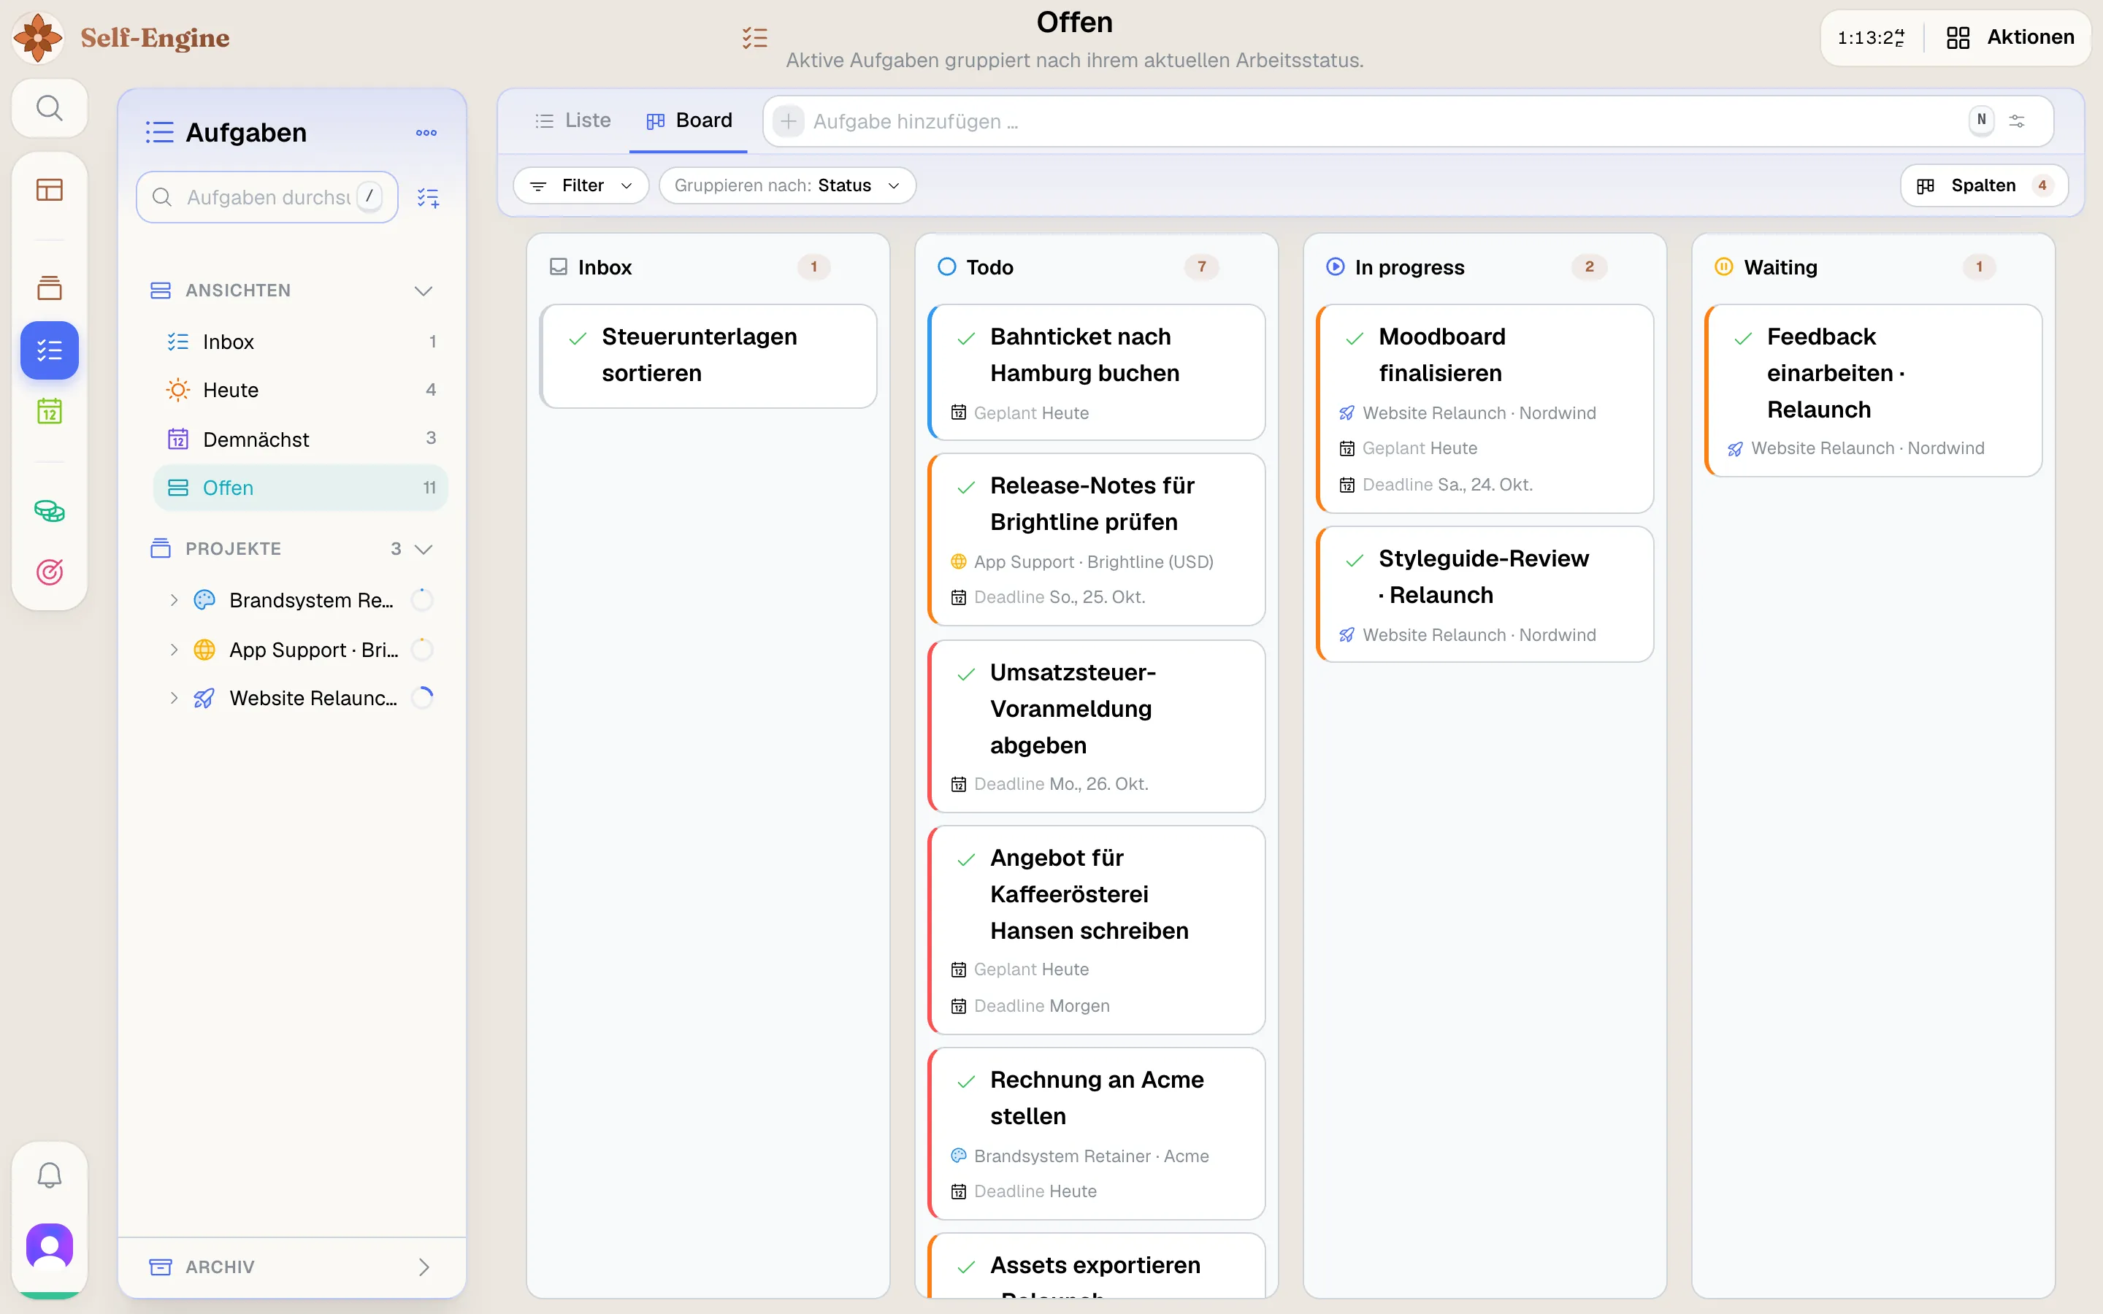The width and height of the screenshot is (2103, 1314).
Task: Check off Bahnticket nach Hamburg buchen
Action: pyautogui.click(x=965, y=339)
